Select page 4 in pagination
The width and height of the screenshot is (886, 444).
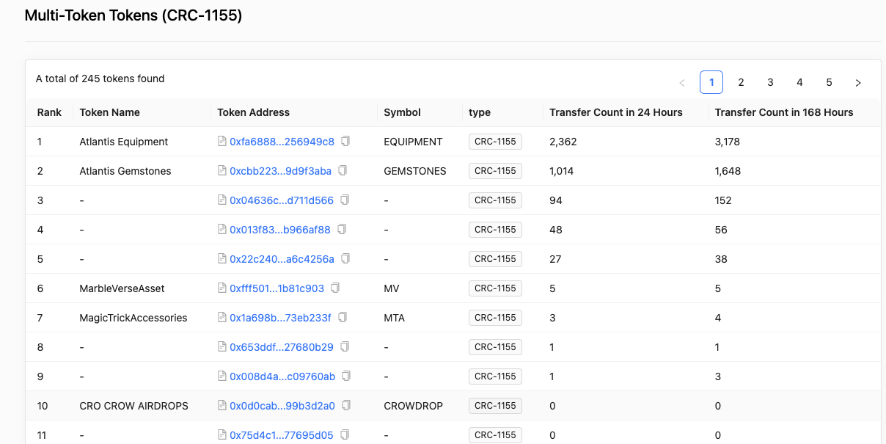[799, 82]
